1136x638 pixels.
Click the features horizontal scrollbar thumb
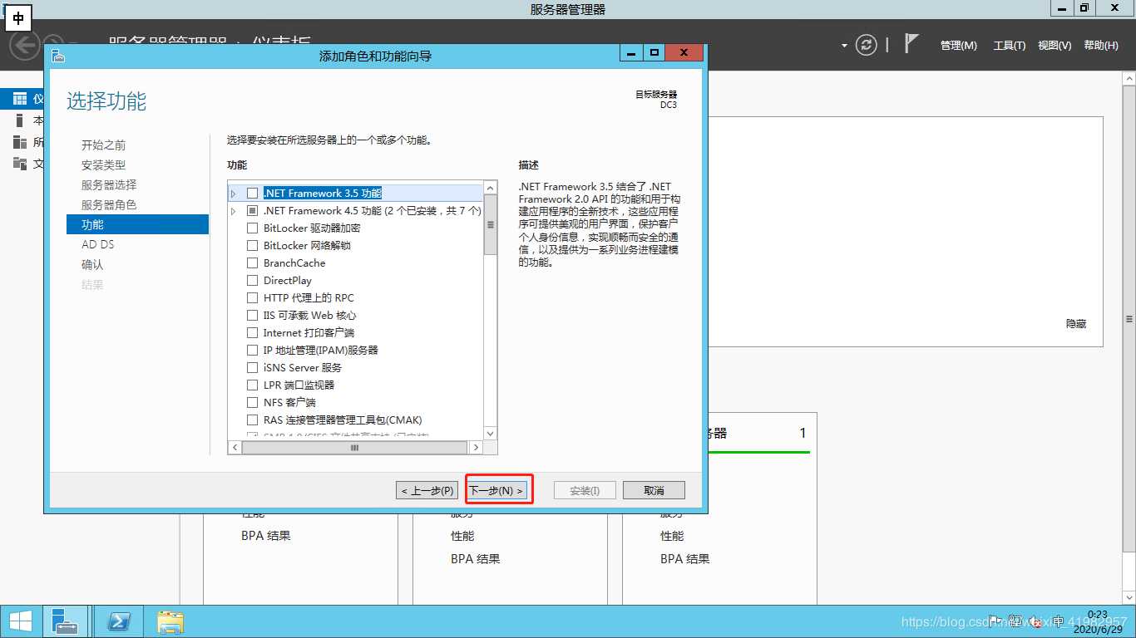(x=355, y=447)
